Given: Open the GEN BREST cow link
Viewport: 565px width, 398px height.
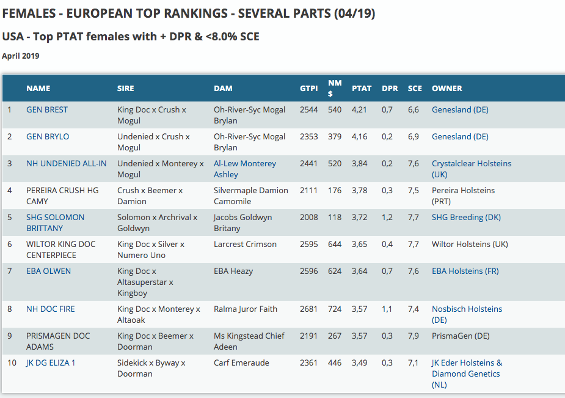Looking at the screenshot, I should coord(47,110).
